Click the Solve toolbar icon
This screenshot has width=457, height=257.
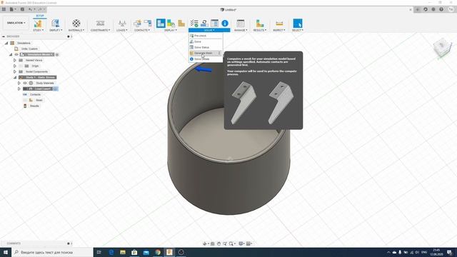click(x=204, y=23)
